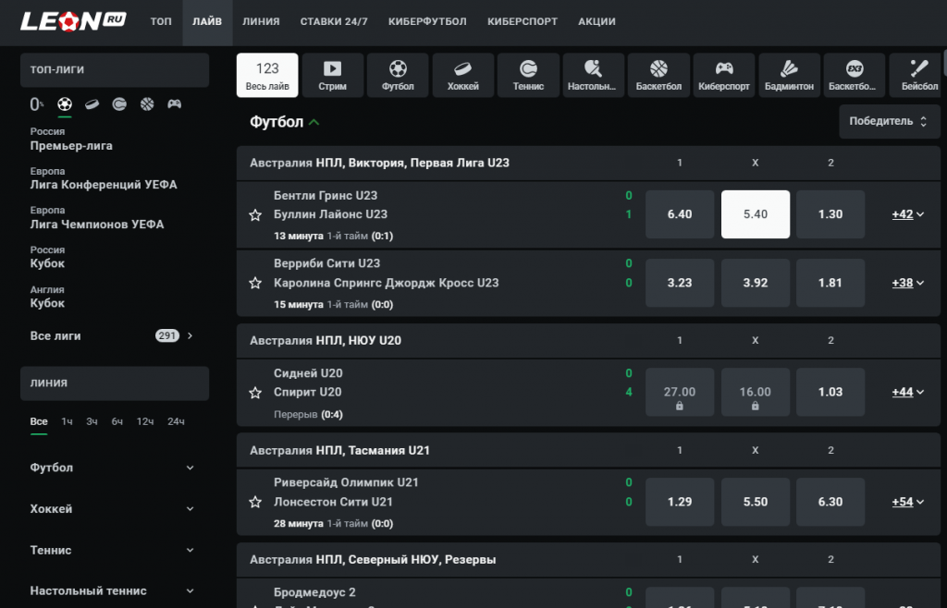Open Россия Премьер-лига in top leagues
Image resolution: width=947 pixels, height=608 pixels.
pos(71,140)
